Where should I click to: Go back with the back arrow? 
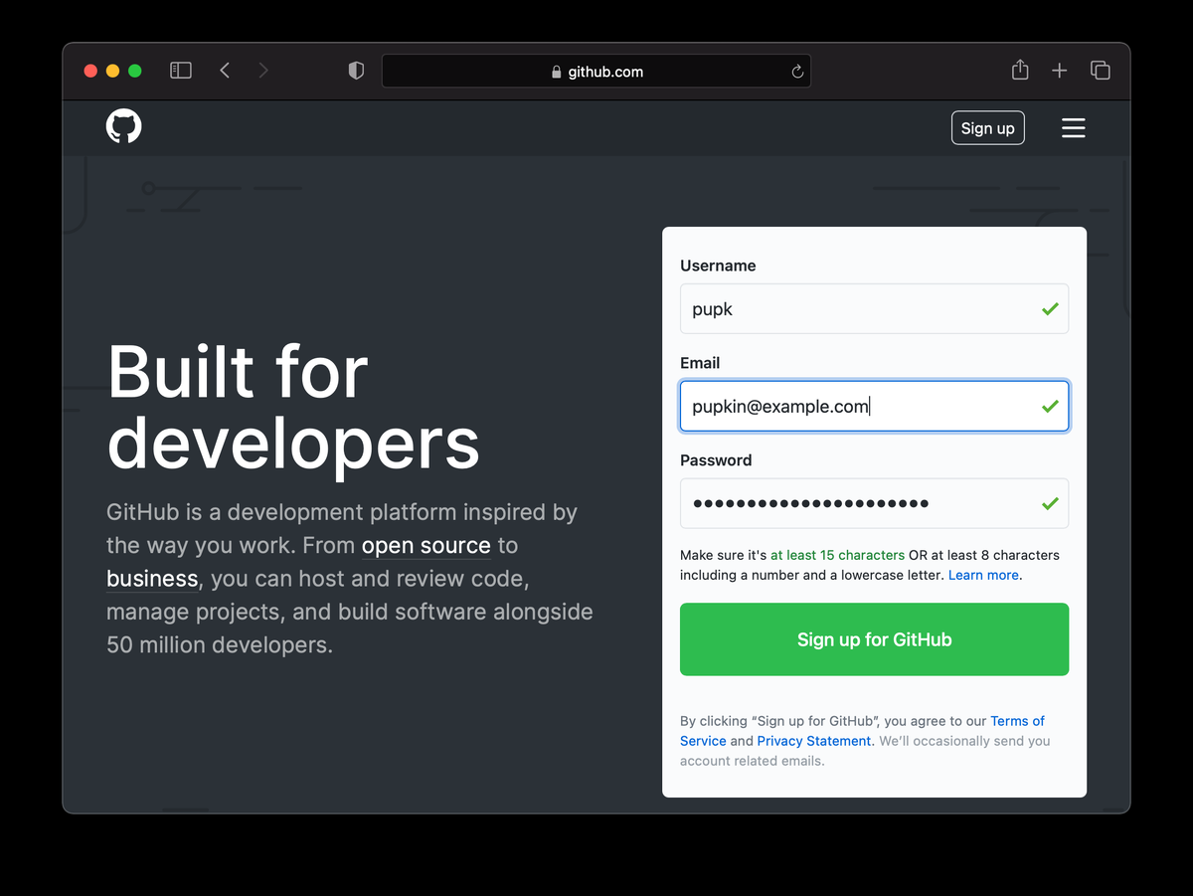pos(225,71)
